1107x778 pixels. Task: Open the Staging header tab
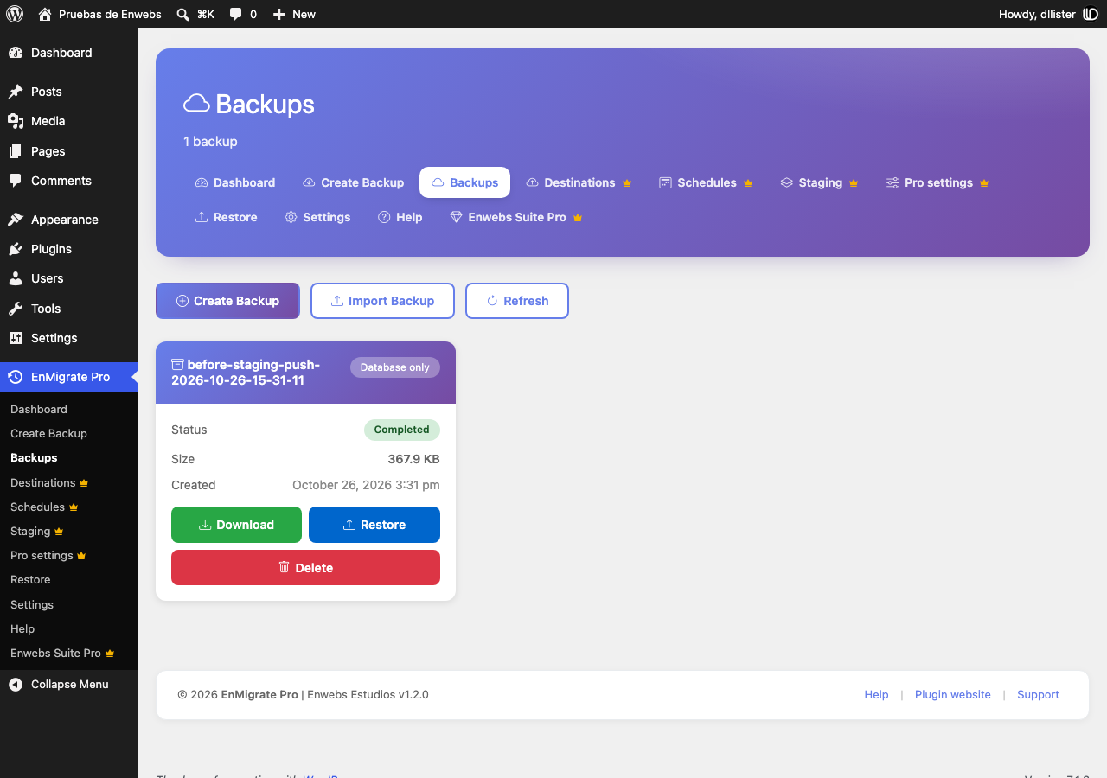pos(819,182)
